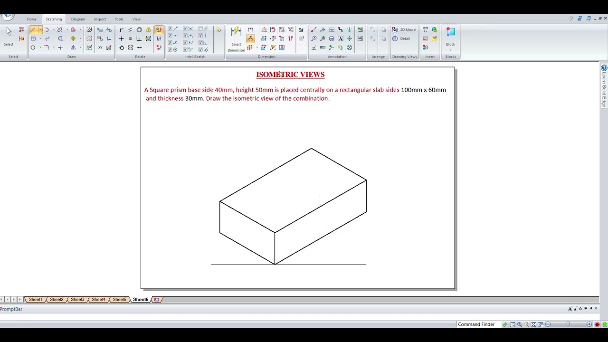Switch to Sheet3 tab
The width and height of the screenshot is (608, 342).
(x=77, y=300)
